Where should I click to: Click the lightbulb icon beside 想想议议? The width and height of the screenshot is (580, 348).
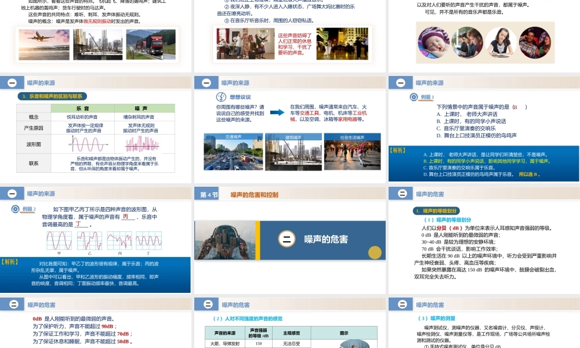click(x=221, y=97)
